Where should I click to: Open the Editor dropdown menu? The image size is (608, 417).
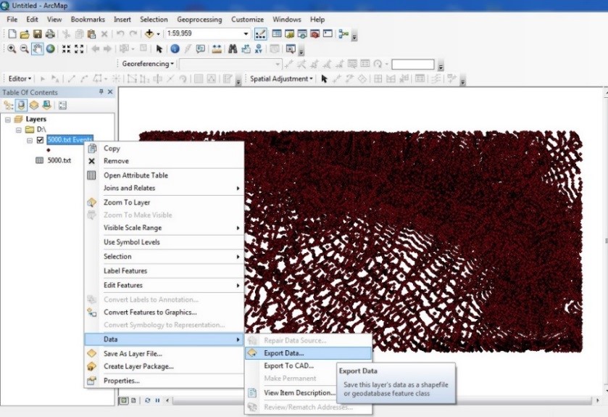click(20, 79)
